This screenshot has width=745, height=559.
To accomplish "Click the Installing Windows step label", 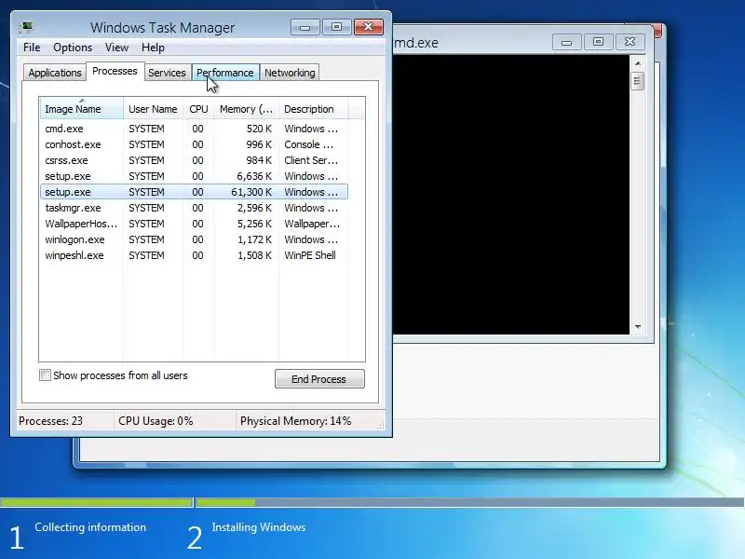I will pos(259,527).
